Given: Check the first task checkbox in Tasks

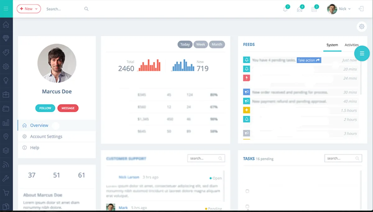Looking at the screenshot, I should [x=247, y=191].
